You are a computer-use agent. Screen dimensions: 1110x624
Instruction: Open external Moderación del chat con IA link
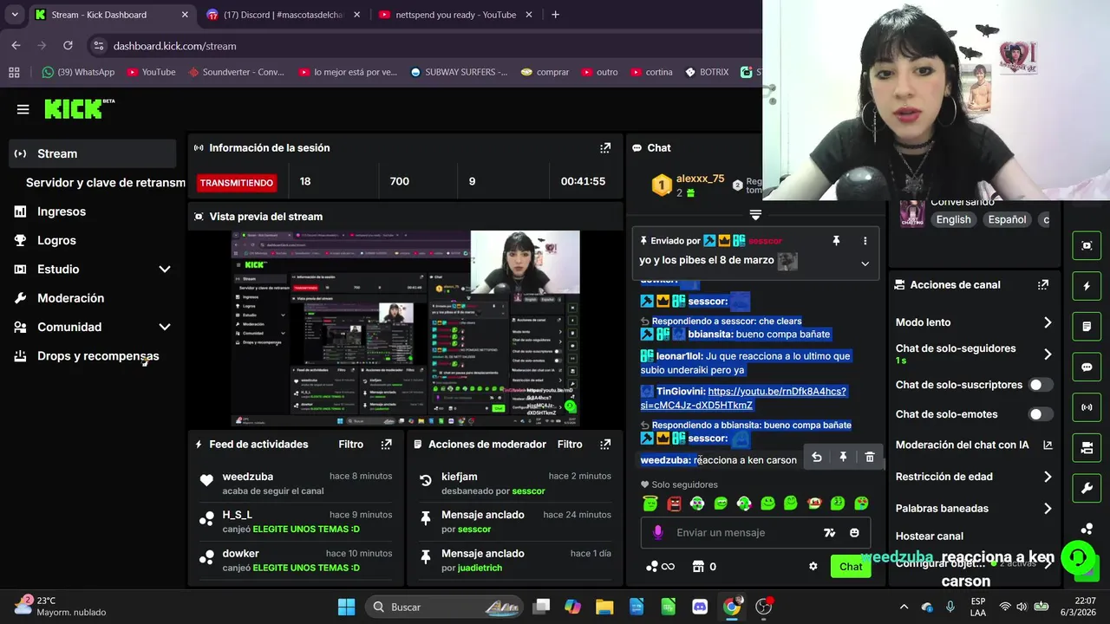point(1048,445)
